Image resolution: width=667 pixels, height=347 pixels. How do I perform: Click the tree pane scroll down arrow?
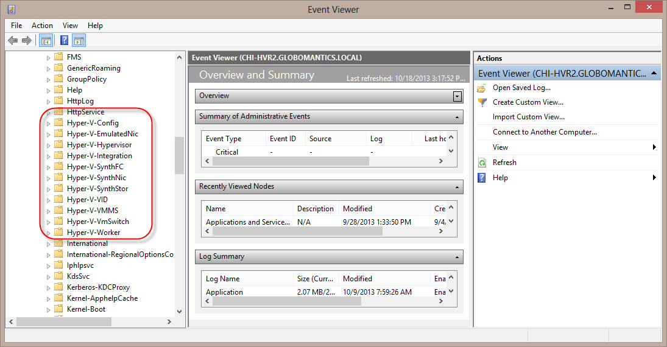tap(179, 311)
